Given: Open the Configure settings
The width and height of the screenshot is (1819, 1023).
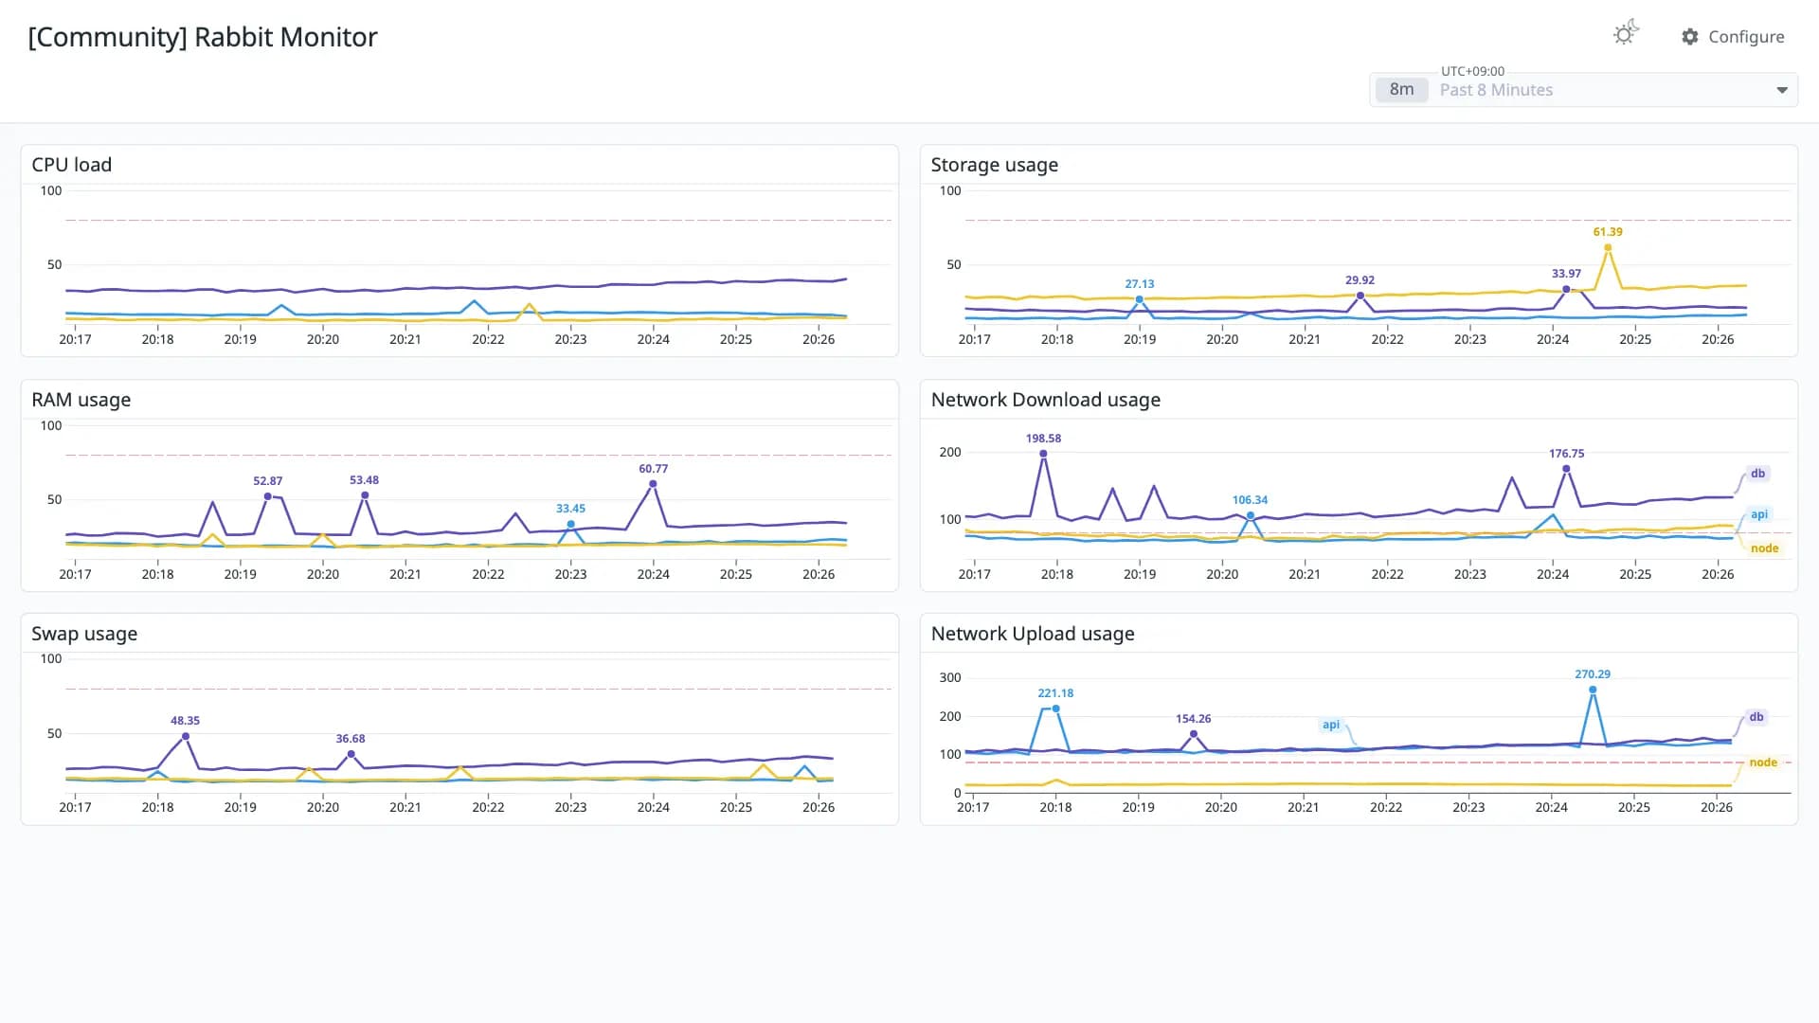Looking at the screenshot, I should click(1733, 37).
